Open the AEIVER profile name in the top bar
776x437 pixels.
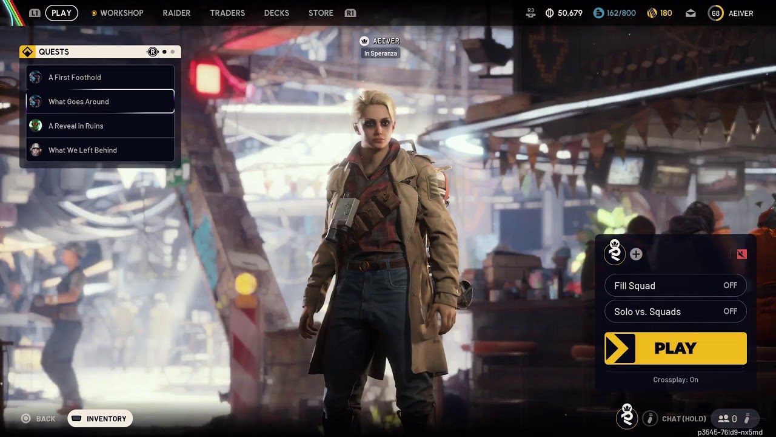(x=741, y=13)
